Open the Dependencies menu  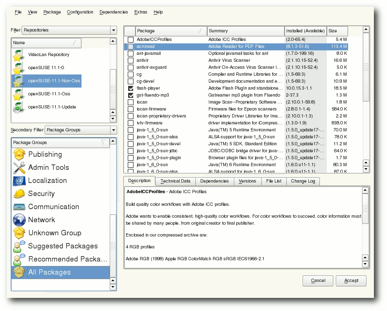click(113, 12)
